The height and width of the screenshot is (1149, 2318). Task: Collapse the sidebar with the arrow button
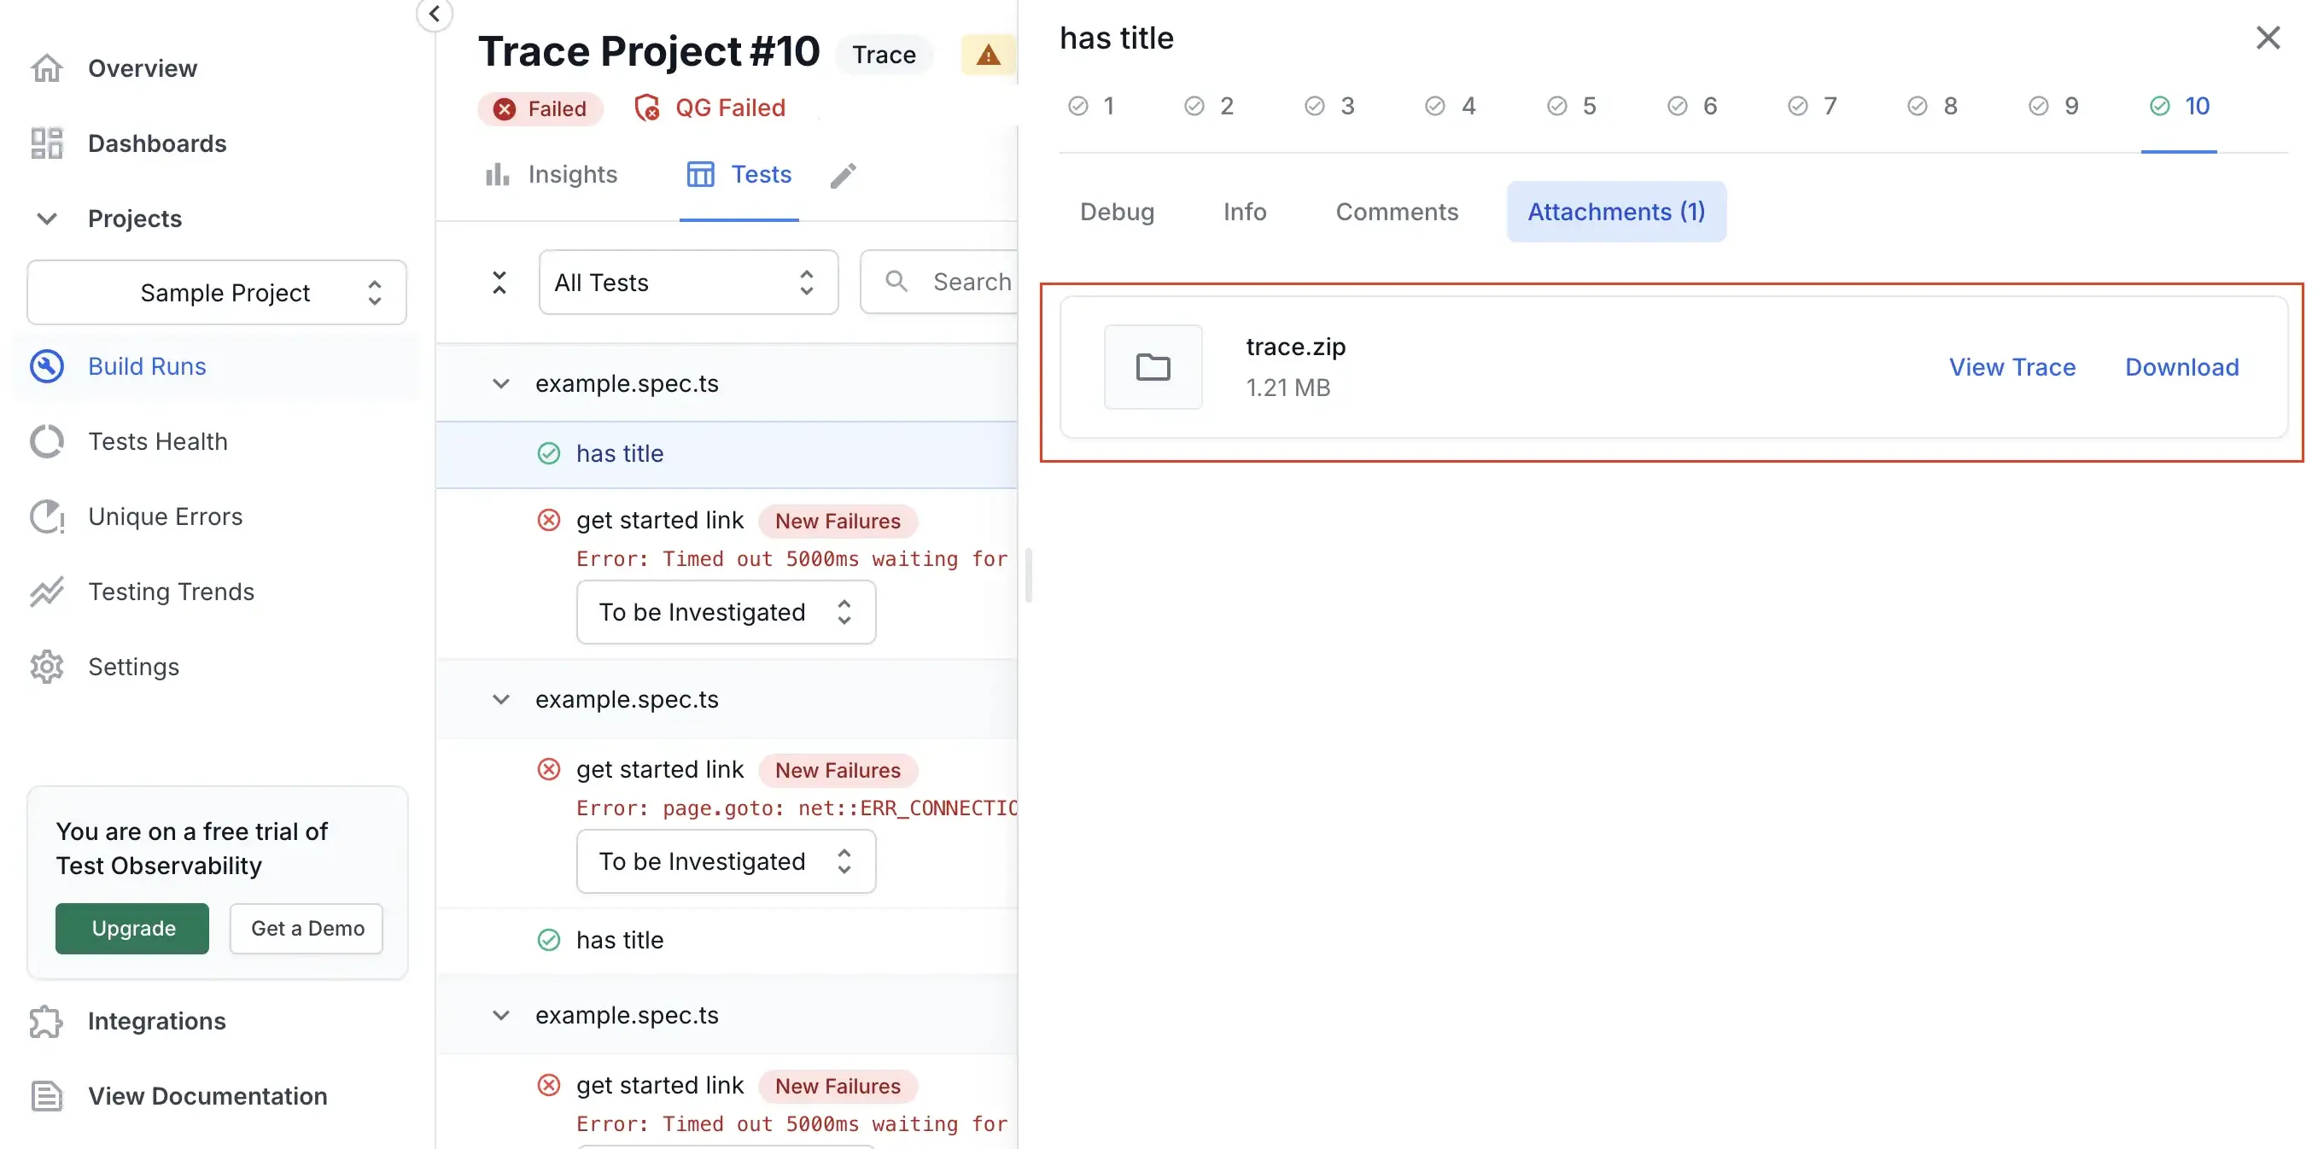[x=435, y=15]
